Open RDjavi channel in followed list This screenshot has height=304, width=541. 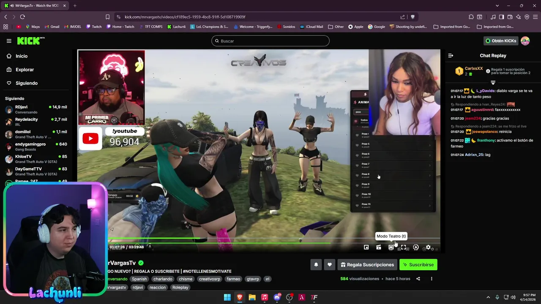tap(37, 109)
